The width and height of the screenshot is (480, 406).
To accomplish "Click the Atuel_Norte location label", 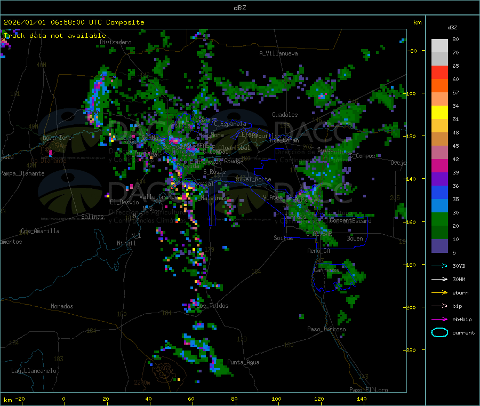I will (253, 179).
